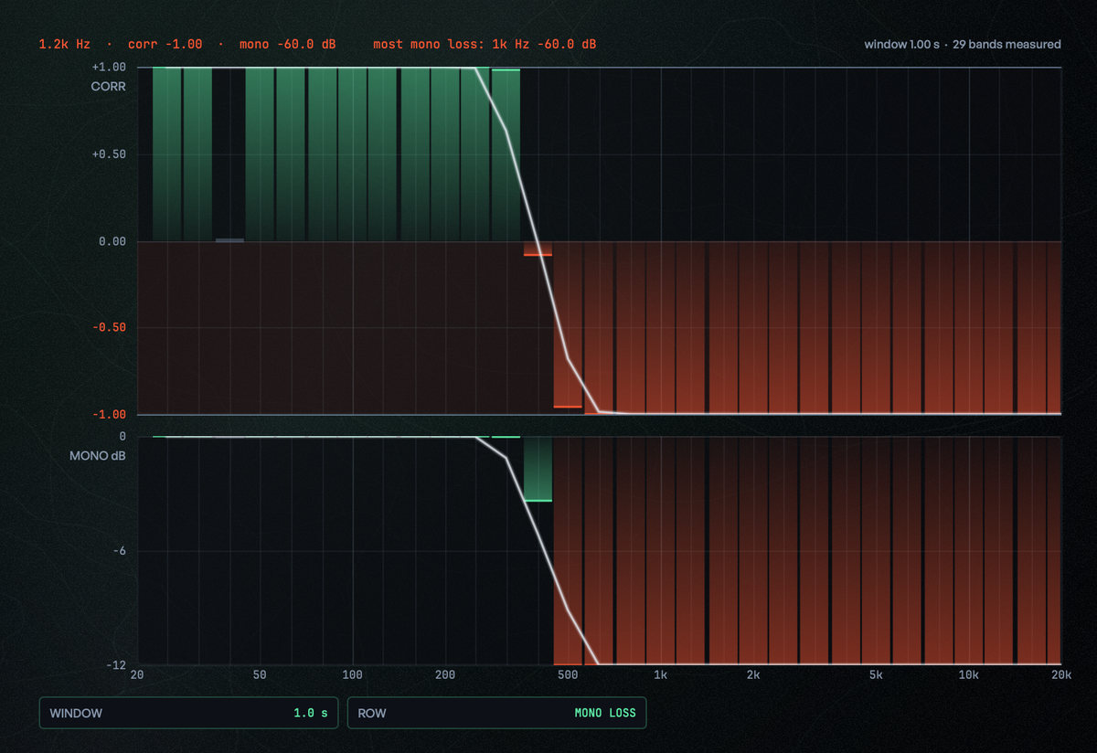Click the -0.50 correlation axis value
The height and width of the screenshot is (753, 1097).
pyautogui.click(x=108, y=328)
